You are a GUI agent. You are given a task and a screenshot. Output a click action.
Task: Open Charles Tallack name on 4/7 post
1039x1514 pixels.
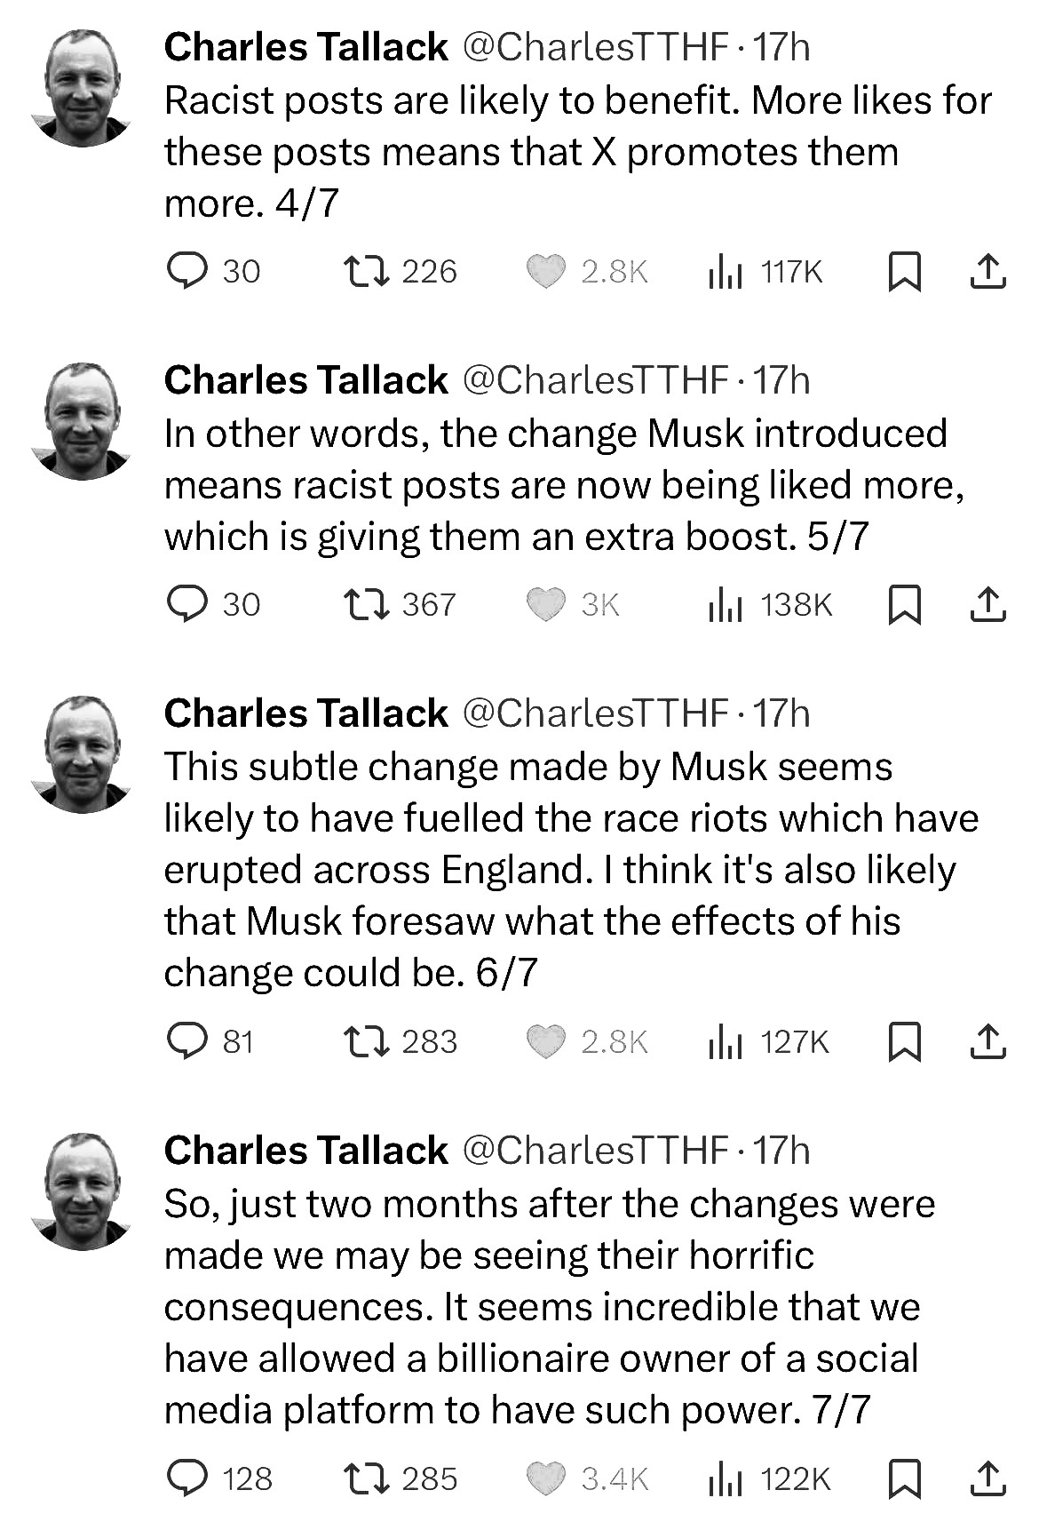(x=306, y=47)
